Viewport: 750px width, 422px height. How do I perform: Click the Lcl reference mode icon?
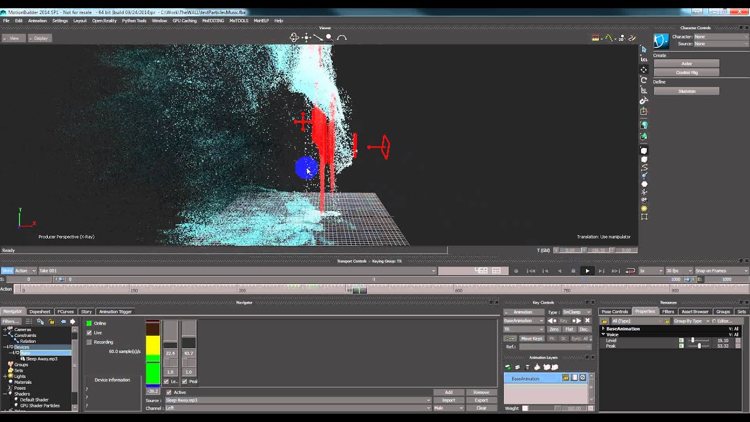coord(644,59)
